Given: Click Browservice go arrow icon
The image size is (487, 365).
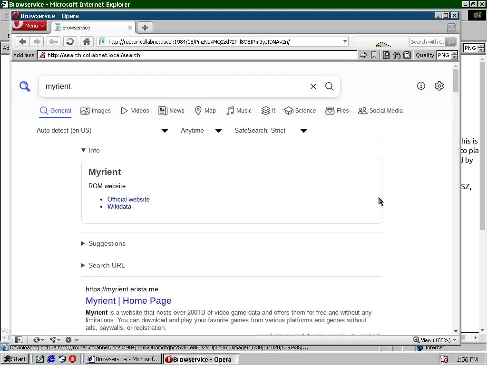Looking at the screenshot, I should 363,55.
